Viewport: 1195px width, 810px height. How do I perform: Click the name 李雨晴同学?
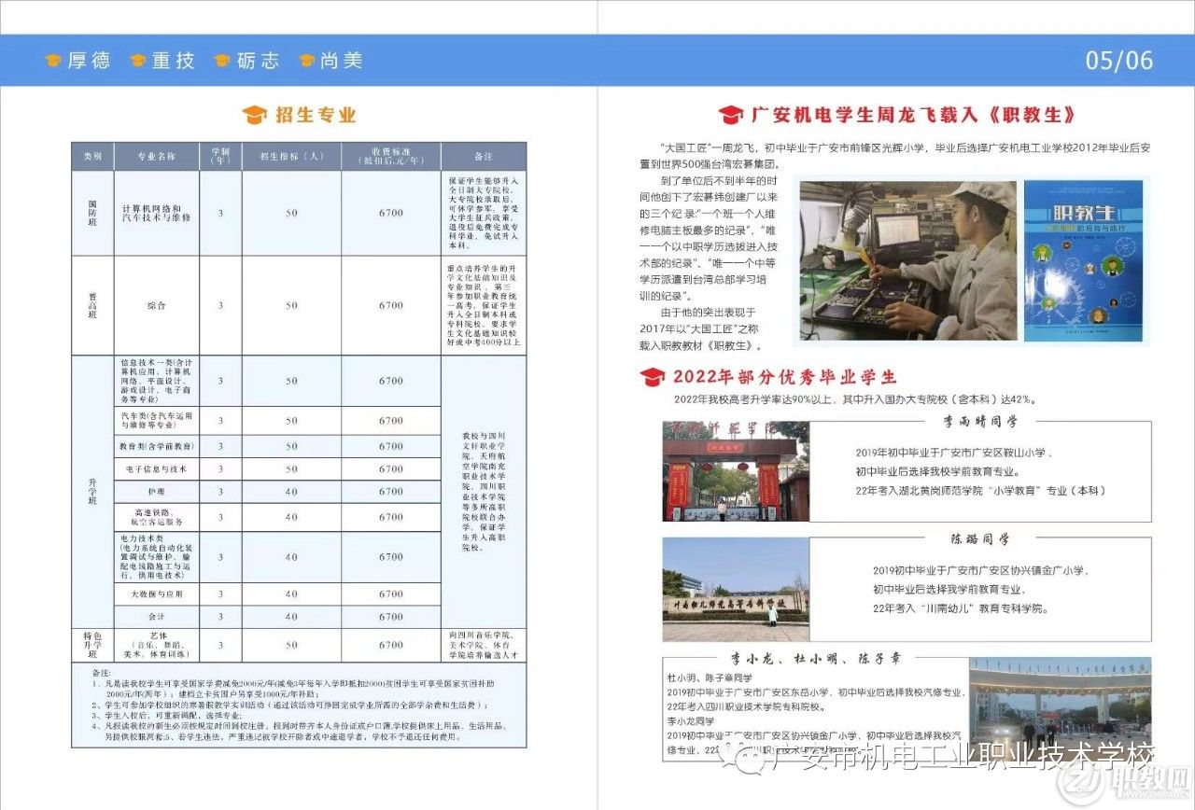(979, 423)
